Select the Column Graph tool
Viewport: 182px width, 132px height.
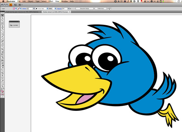2,60
